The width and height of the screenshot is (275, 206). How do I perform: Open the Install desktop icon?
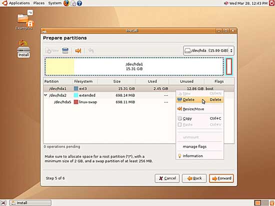[23, 48]
